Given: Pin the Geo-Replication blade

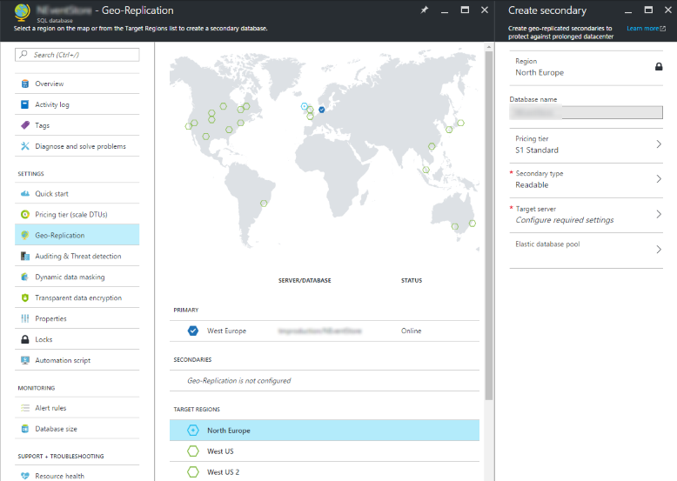Looking at the screenshot, I should [425, 10].
